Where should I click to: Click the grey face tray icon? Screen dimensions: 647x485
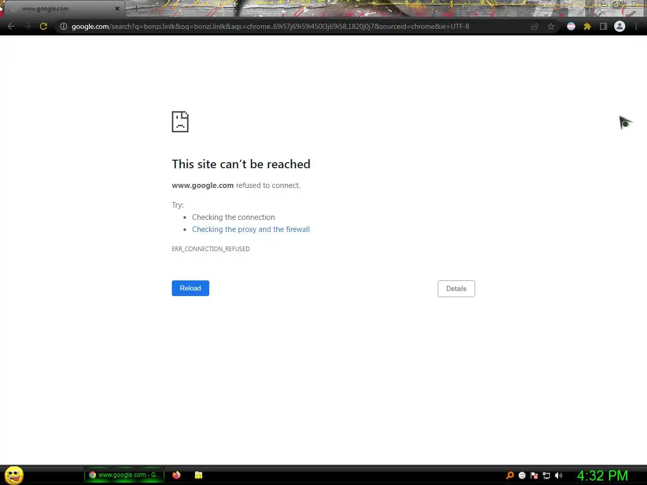522,475
